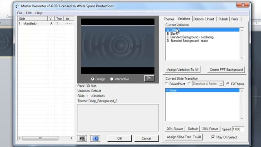Switch to the Options tab

tap(199, 19)
